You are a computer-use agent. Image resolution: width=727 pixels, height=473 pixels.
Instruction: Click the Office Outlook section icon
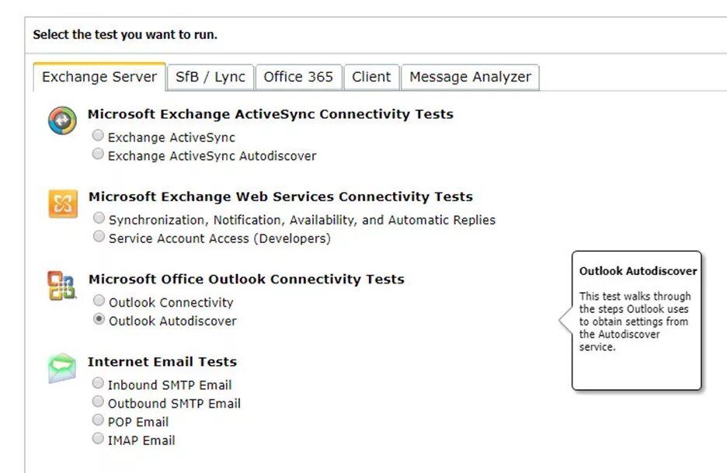point(62,286)
